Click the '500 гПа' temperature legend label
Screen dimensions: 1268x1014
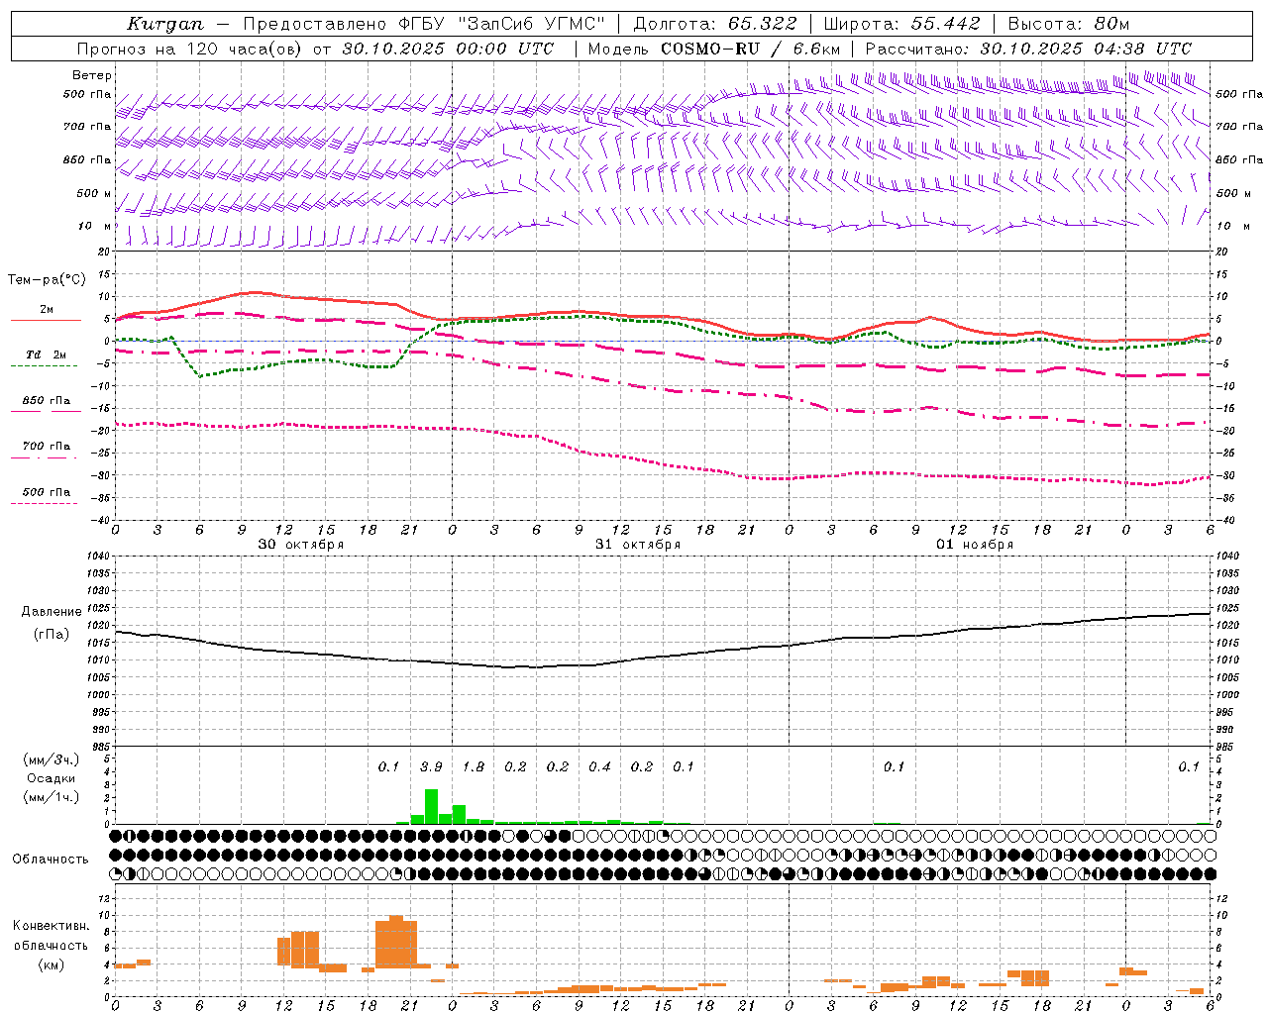click(47, 492)
